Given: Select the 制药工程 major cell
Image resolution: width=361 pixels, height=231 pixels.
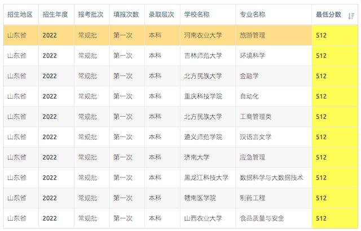Looking at the screenshot, I should 252,198.
